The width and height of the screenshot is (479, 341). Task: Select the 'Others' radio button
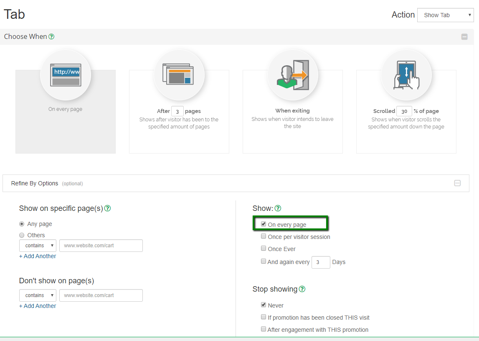[x=22, y=235]
